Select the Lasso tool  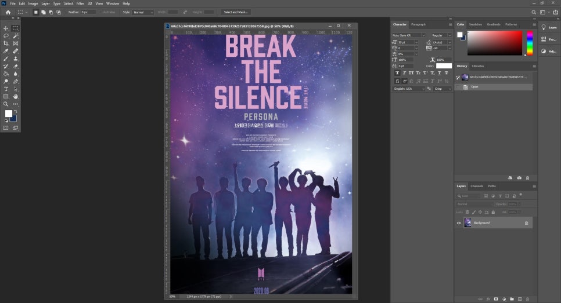[6, 36]
